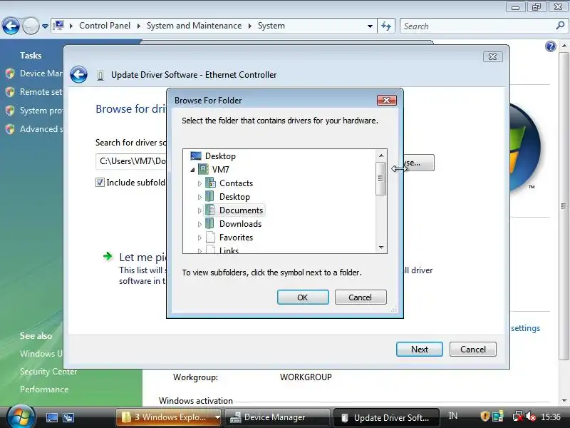The height and width of the screenshot is (428, 570).
Task: Click the shield icon beside System protection
Action: pyautogui.click(x=10, y=111)
